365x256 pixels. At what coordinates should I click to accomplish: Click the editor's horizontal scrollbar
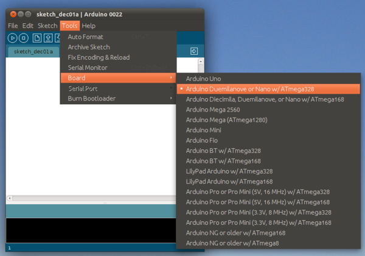pos(94,198)
